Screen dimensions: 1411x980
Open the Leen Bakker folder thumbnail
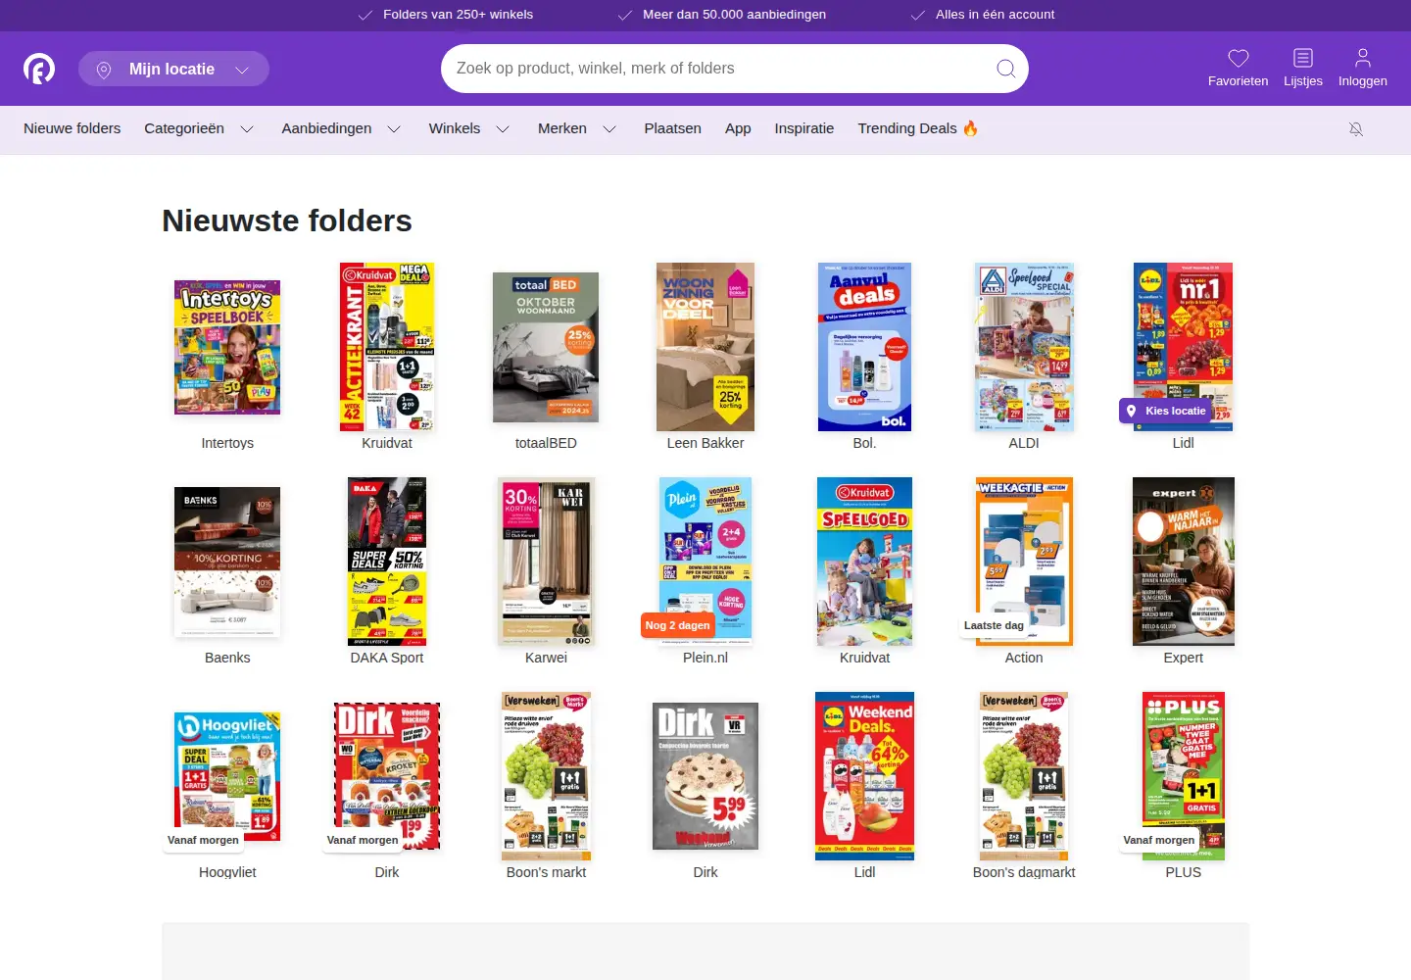[705, 347]
